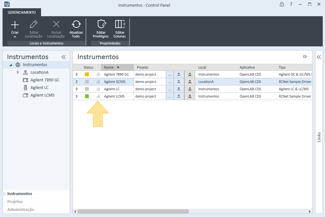Click the horizontal scrollbar thumb
The height and width of the screenshot is (217, 325).
click(133, 211)
